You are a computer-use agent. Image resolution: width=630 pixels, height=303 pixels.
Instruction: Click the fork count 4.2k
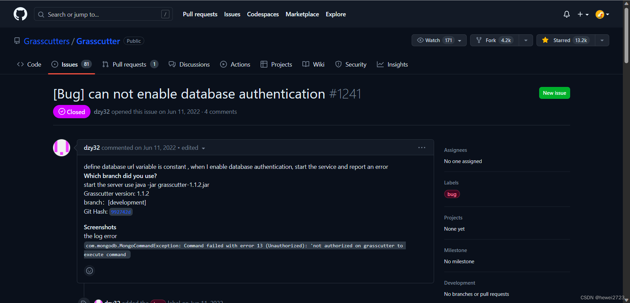coord(506,40)
